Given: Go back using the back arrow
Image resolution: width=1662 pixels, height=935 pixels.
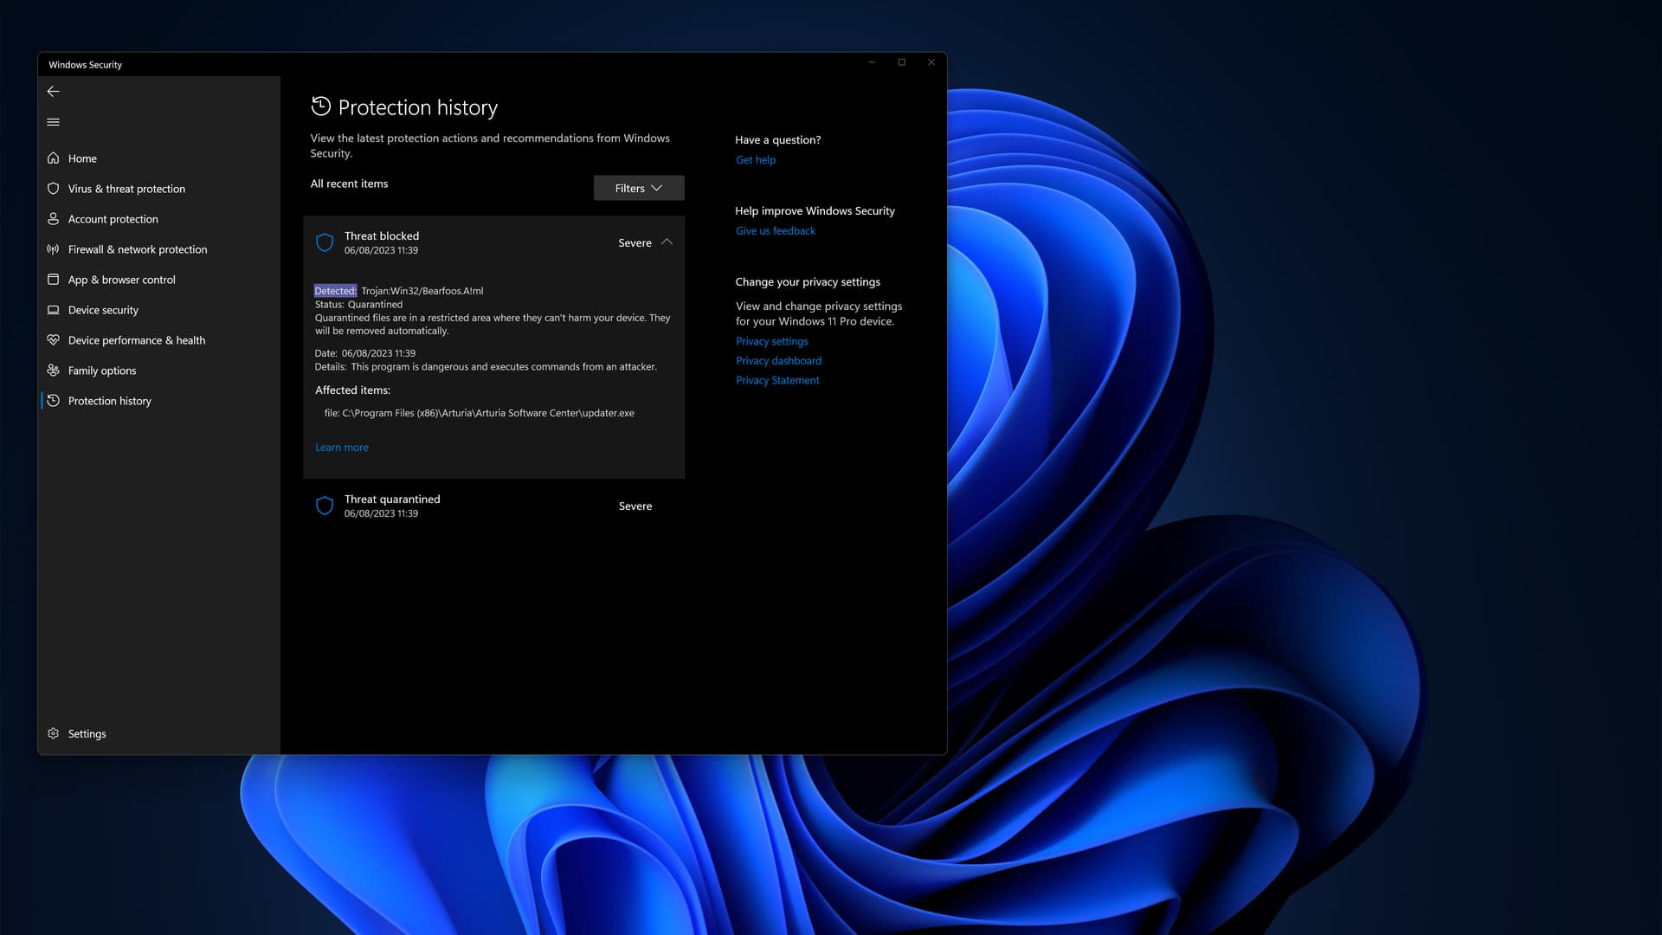Looking at the screenshot, I should pyautogui.click(x=53, y=91).
